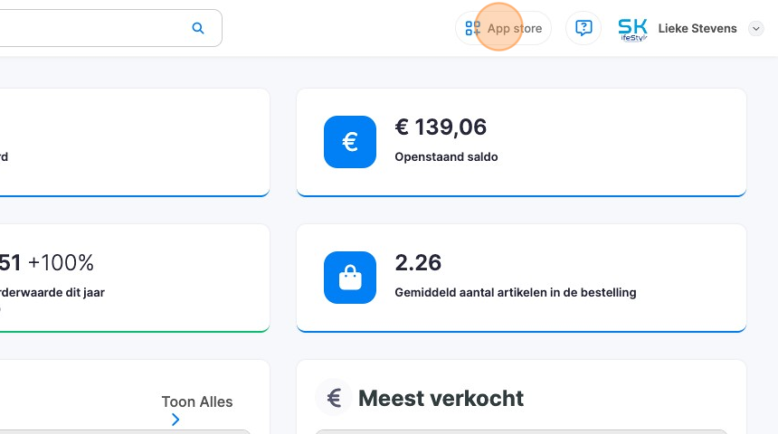Expand the user account dropdown arrow
The height and width of the screenshot is (434, 778).
pyautogui.click(x=756, y=29)
